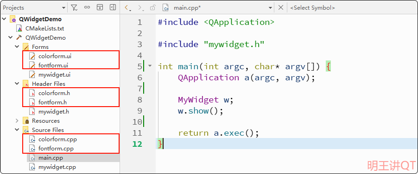
Task: Click the Header Files folder label
Action: 49,84
